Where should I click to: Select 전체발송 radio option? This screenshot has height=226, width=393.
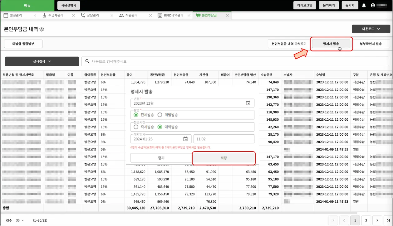tap(136, 115)
